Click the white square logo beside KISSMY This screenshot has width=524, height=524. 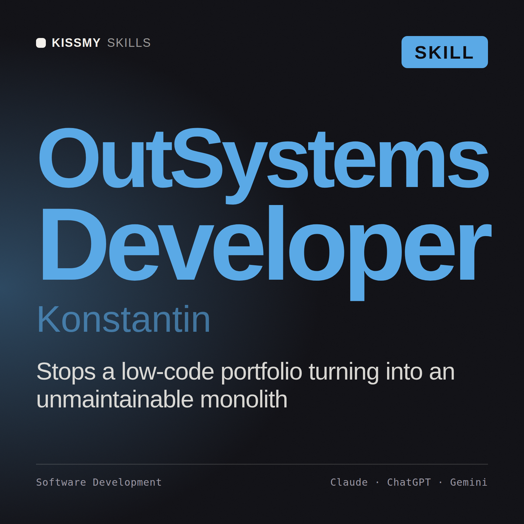pos(41,43)
